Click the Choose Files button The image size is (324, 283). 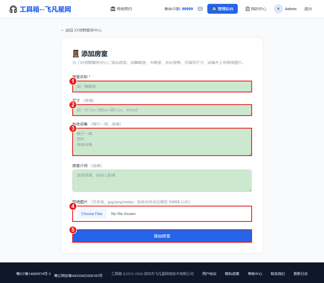tap(92, 214)
